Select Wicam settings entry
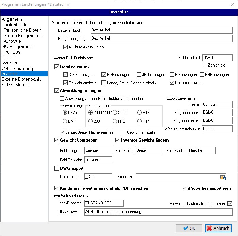238x236 pixels. click(10, 63)
